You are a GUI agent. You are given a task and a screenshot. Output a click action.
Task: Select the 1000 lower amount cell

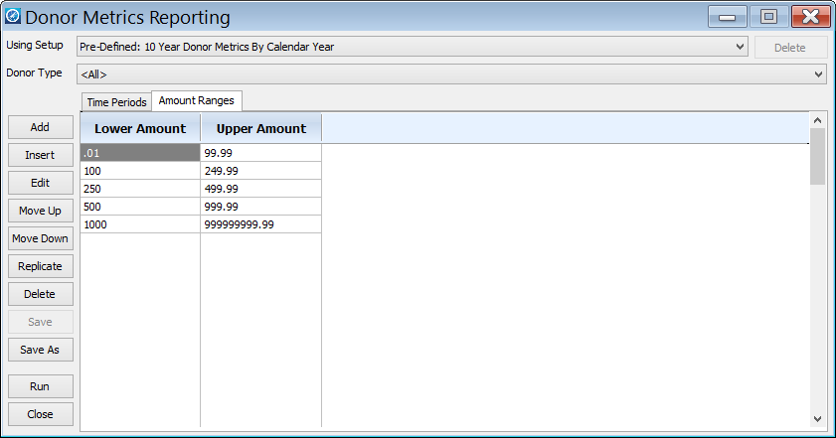tap(140, 224)
